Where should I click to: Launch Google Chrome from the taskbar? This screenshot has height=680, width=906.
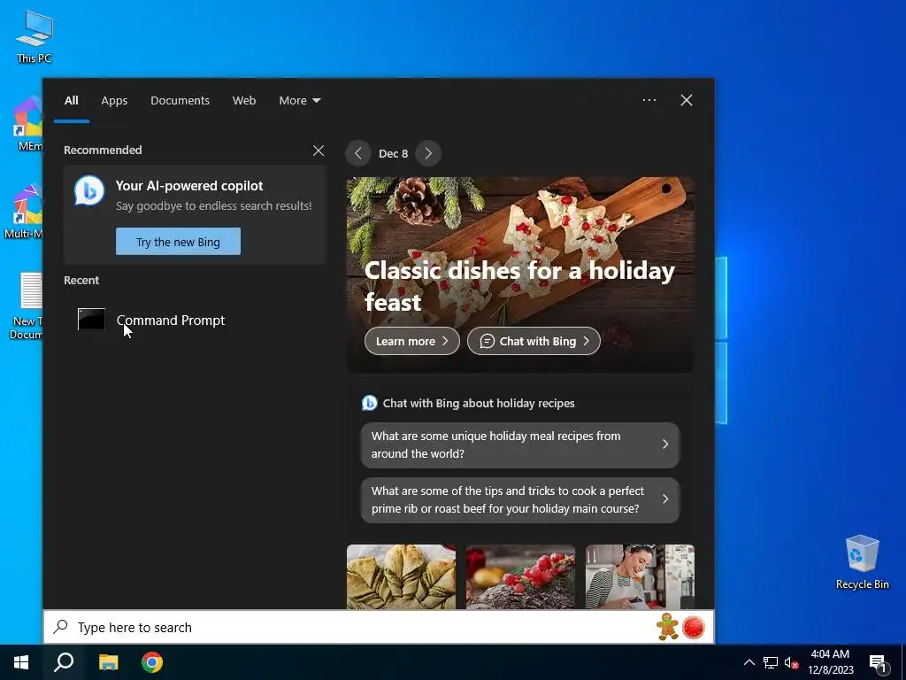152,662
